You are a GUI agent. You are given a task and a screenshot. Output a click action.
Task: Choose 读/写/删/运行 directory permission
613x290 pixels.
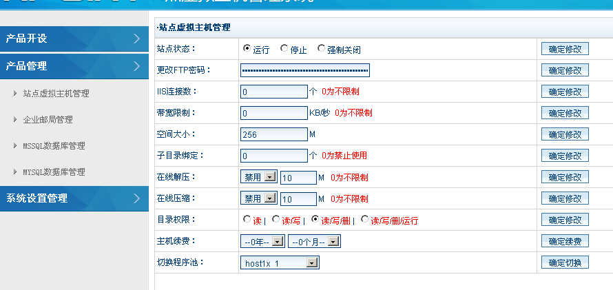click(365, 220)
